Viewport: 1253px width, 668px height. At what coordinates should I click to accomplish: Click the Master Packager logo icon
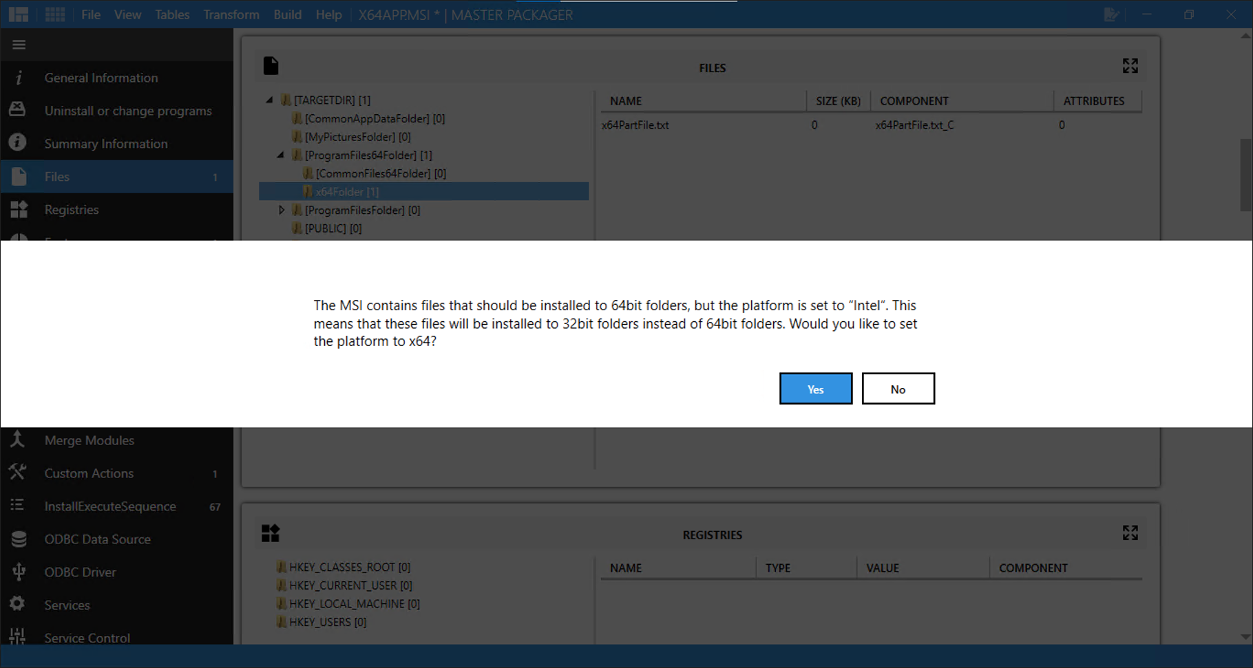(19, 14)
